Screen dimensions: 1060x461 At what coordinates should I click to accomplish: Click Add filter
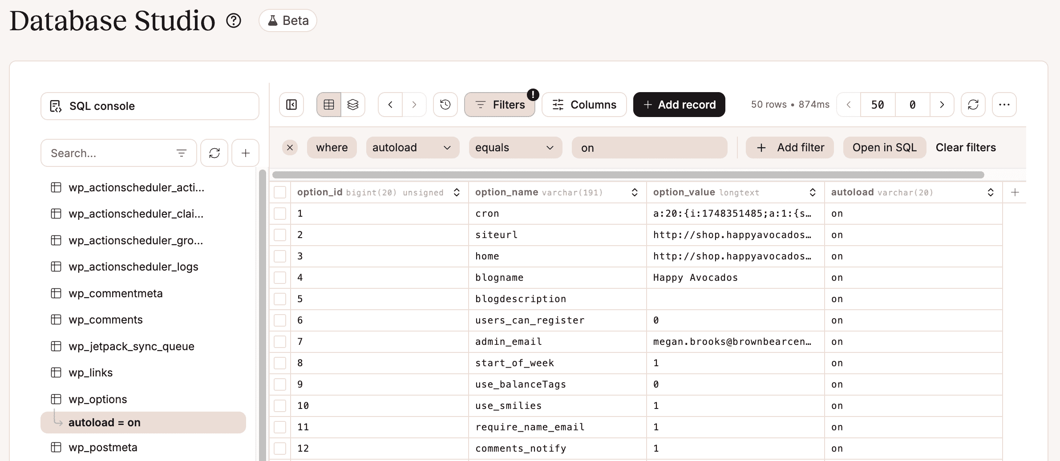pyautogui.click(x=789, y=147)
